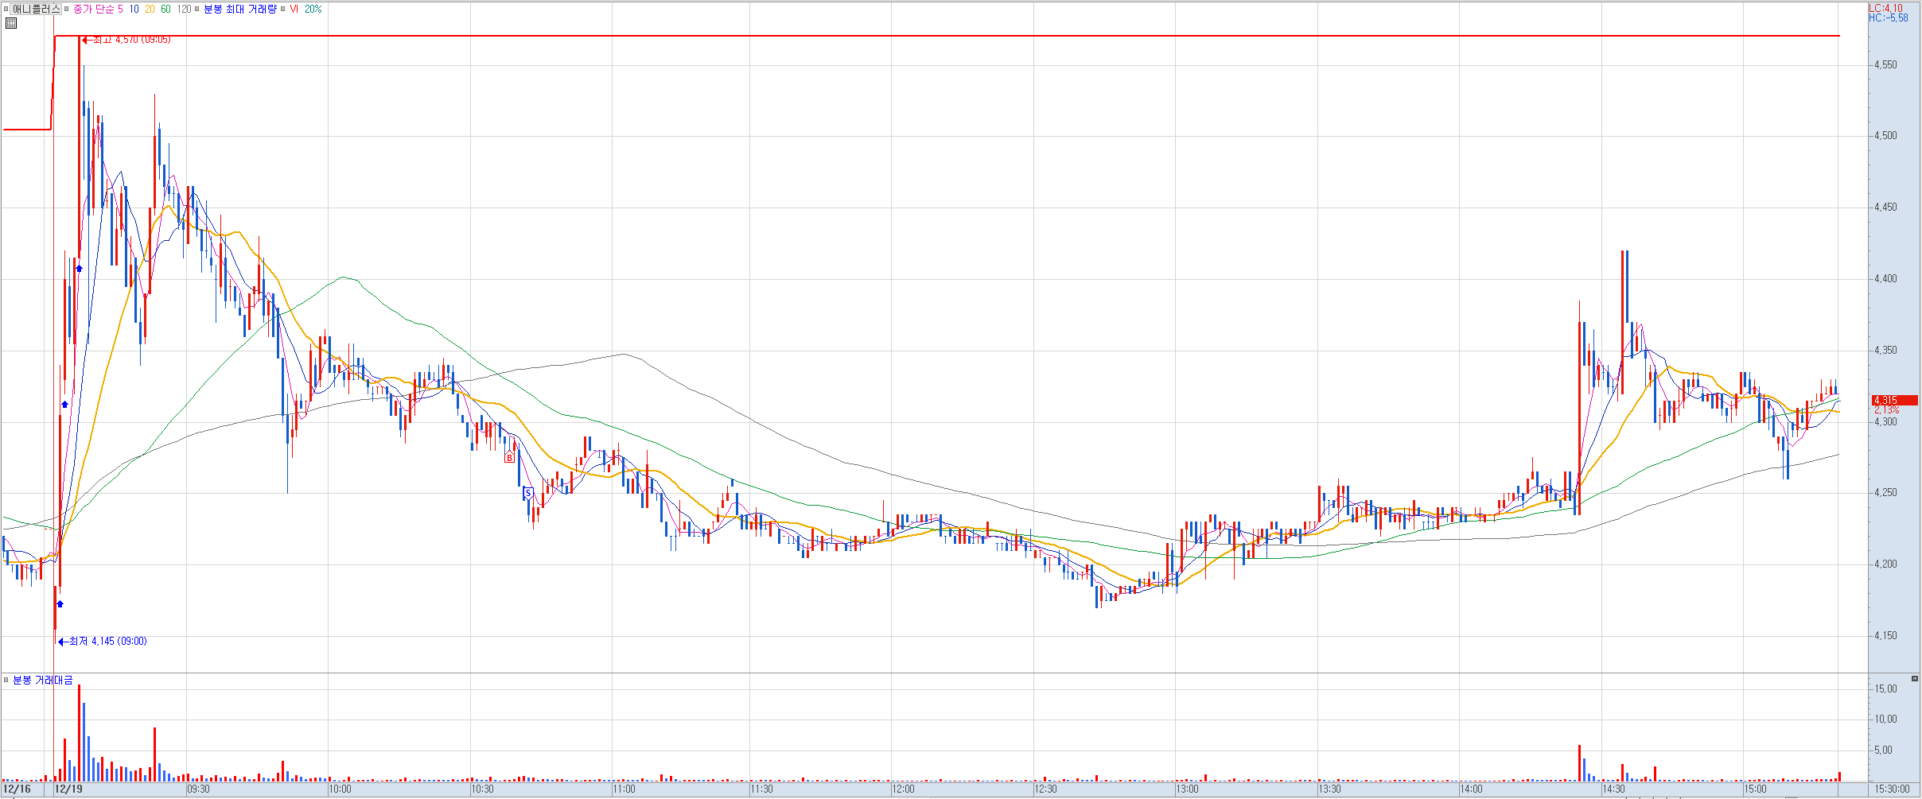
Task: Click the 20-period moving average legend
Action: point(150,10)
